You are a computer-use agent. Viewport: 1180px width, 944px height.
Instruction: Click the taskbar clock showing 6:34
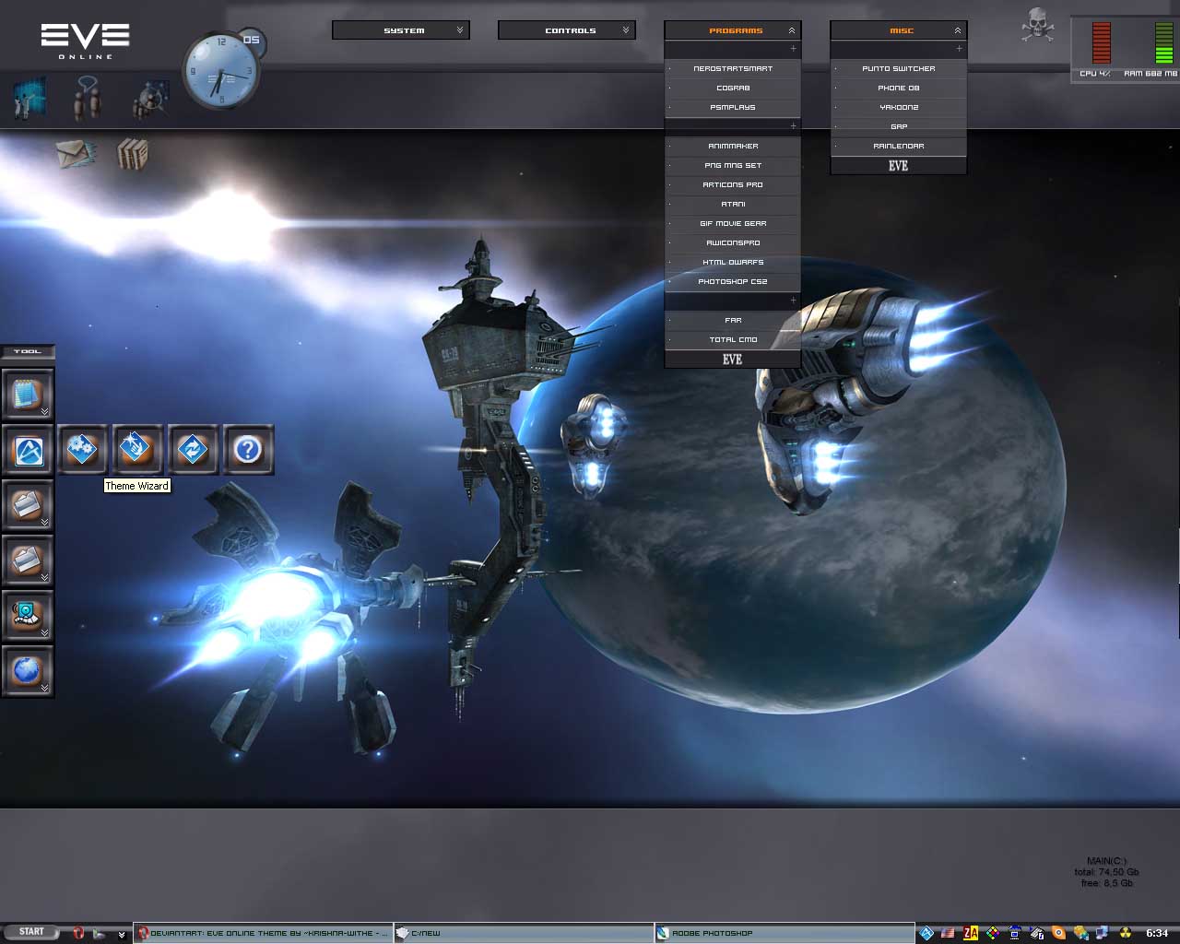click(1157, 933)
